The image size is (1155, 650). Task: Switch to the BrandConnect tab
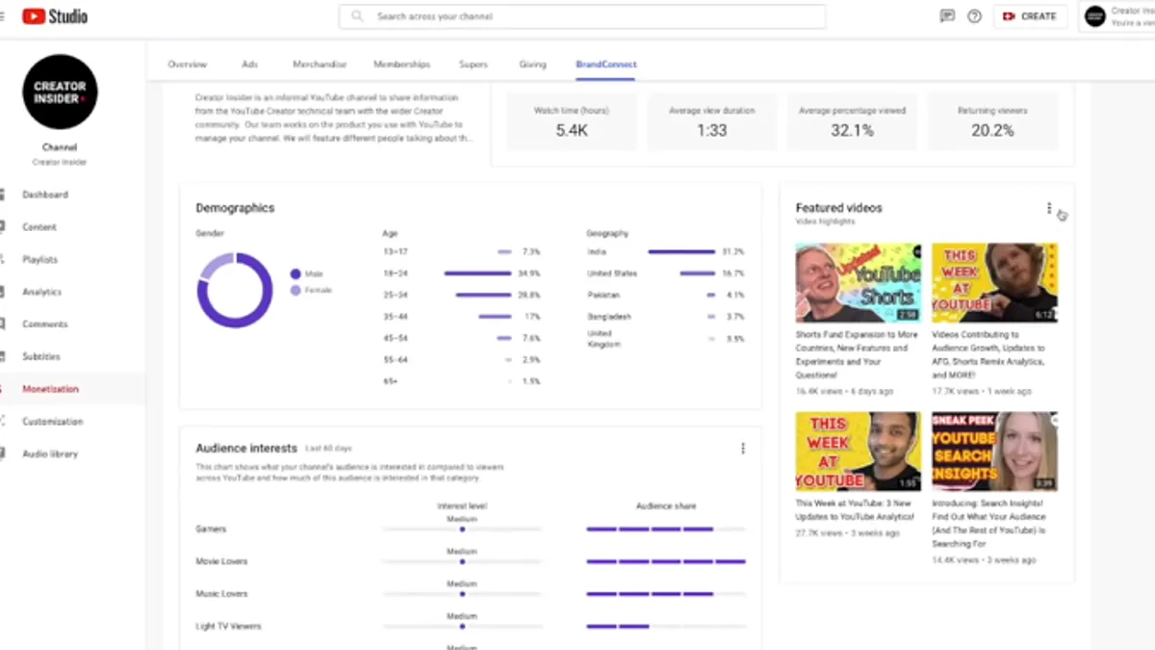pos(605,64)
